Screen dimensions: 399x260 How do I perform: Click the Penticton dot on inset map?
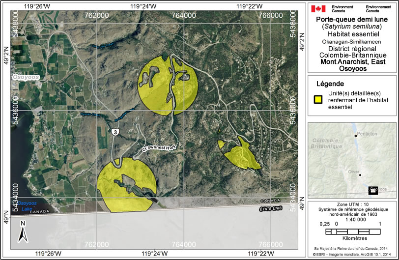(355, 136)
